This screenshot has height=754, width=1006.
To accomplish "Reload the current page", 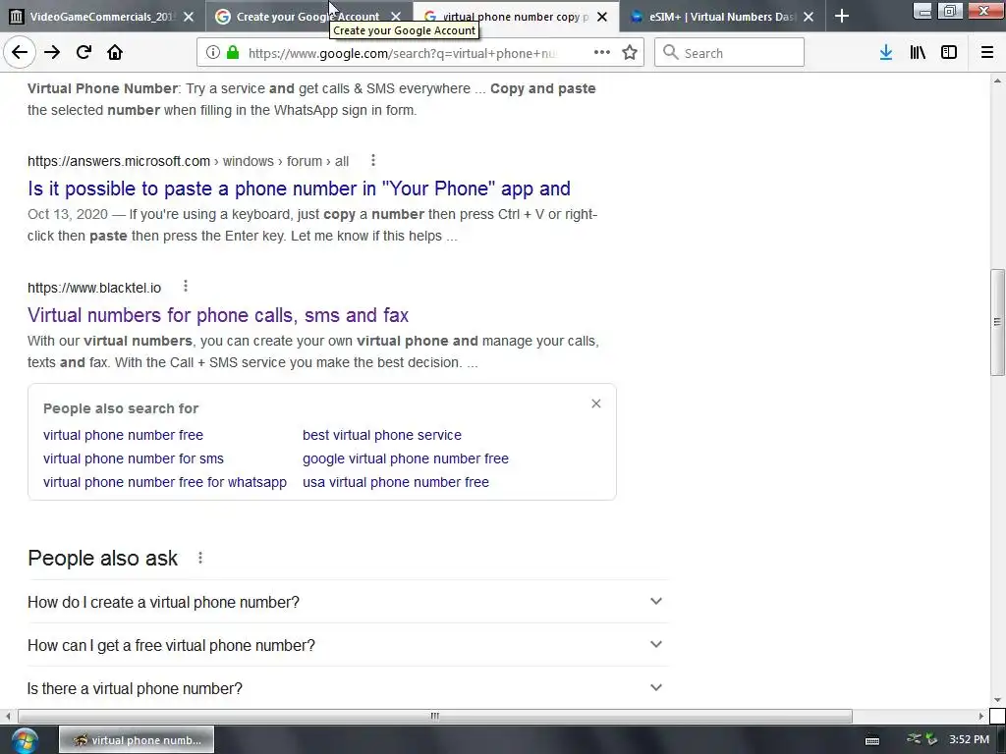I will click(84, 53).
